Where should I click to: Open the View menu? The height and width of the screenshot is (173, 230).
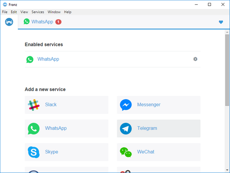click(x=24, y=12)
